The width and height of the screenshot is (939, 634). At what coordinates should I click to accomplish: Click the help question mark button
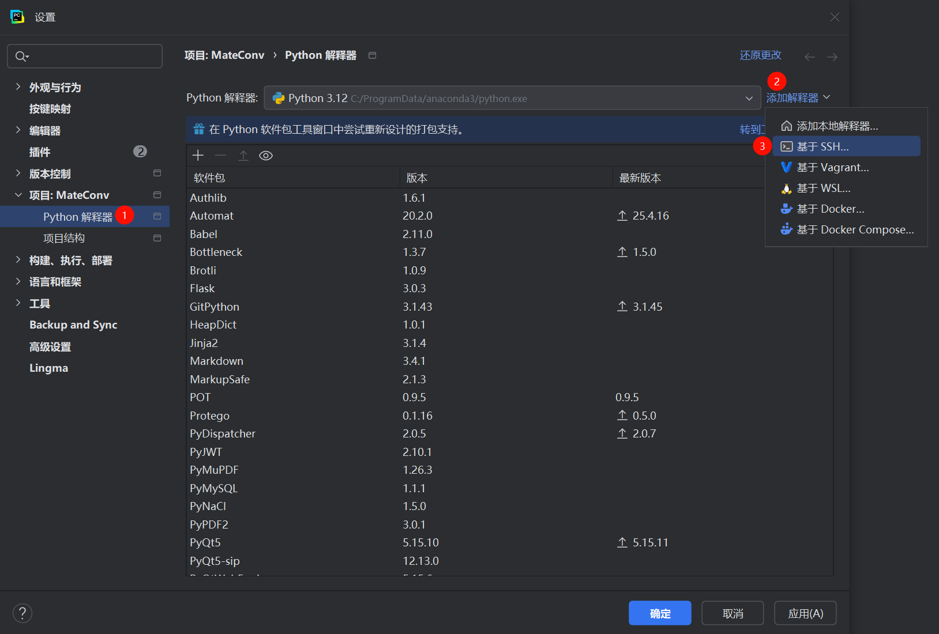[x=22, y=613]
